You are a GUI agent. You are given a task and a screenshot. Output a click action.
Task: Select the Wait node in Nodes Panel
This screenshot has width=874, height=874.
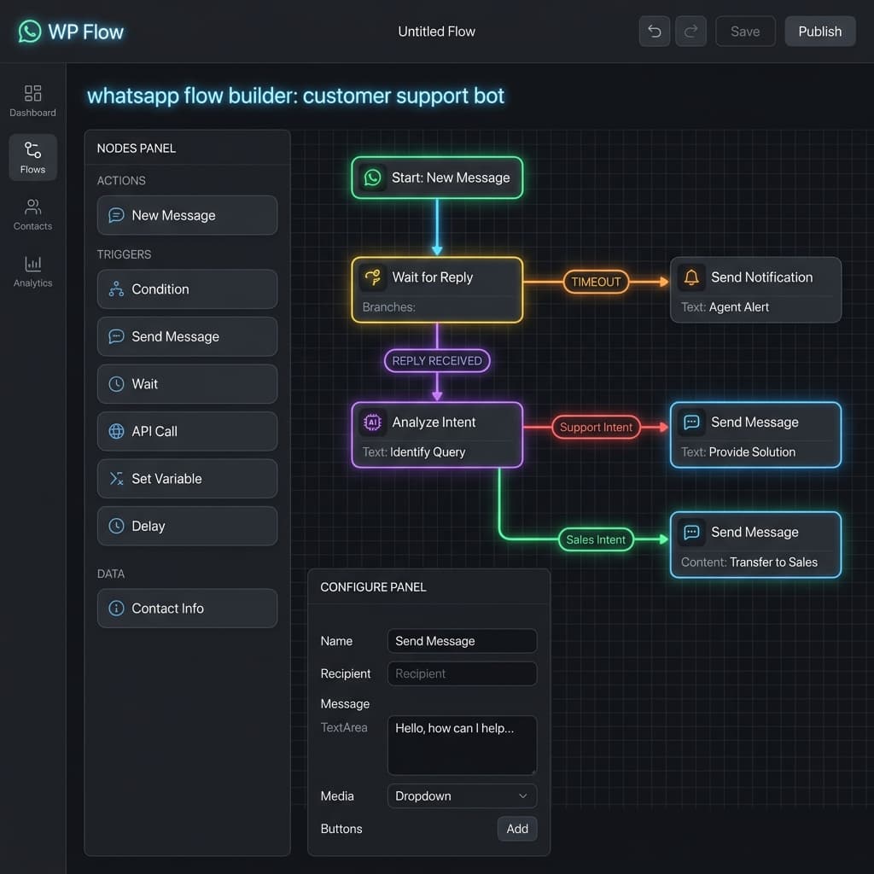click(187, 383)
